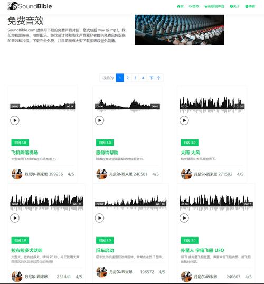Play the 大雨 大风 sound
Image resolution: width=264 pixels, height=284 pixels.
coord(184,120)
